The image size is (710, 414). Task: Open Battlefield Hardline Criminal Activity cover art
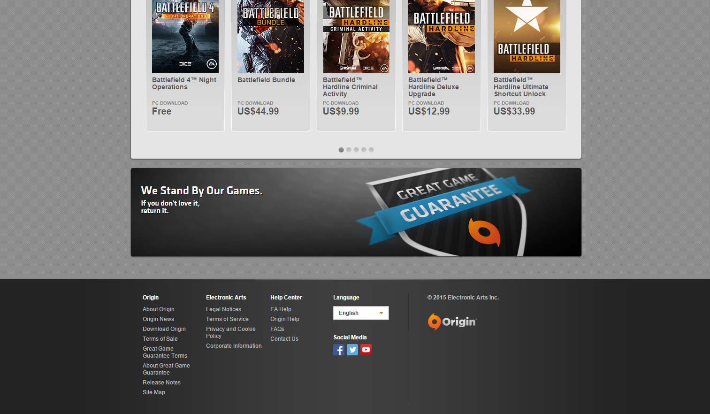(x=356, y=37)
